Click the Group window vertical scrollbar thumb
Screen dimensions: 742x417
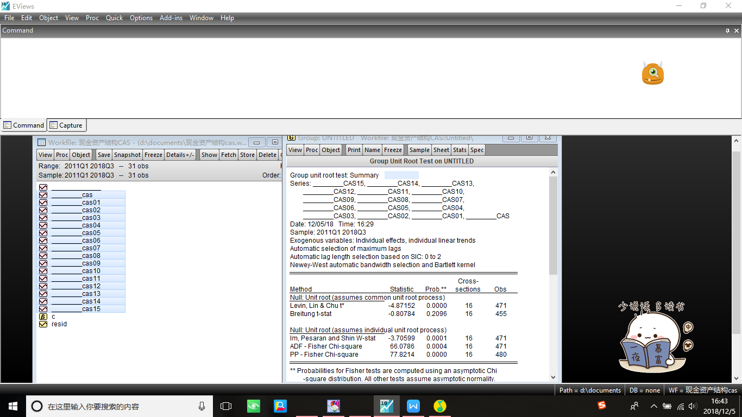(x=553, y=225)
